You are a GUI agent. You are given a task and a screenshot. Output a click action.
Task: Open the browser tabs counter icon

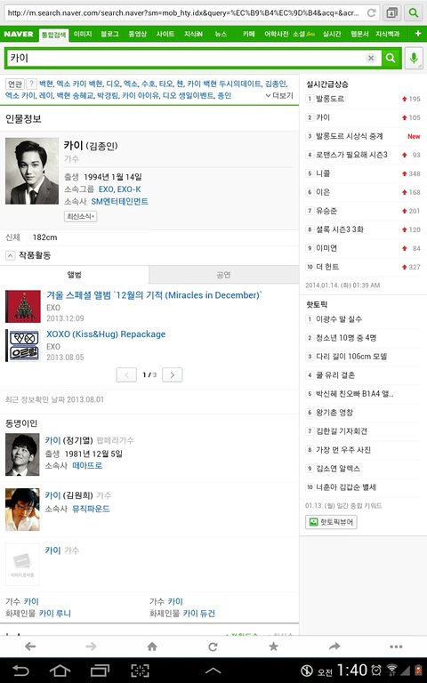(391, 12)
